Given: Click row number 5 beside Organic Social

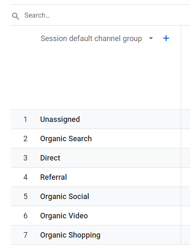Looking at the screenshot, I should coord(26,197).
